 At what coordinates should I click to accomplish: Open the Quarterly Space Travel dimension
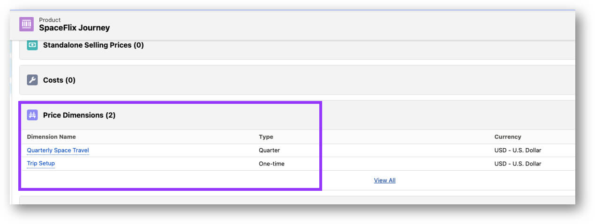[58, 150]
